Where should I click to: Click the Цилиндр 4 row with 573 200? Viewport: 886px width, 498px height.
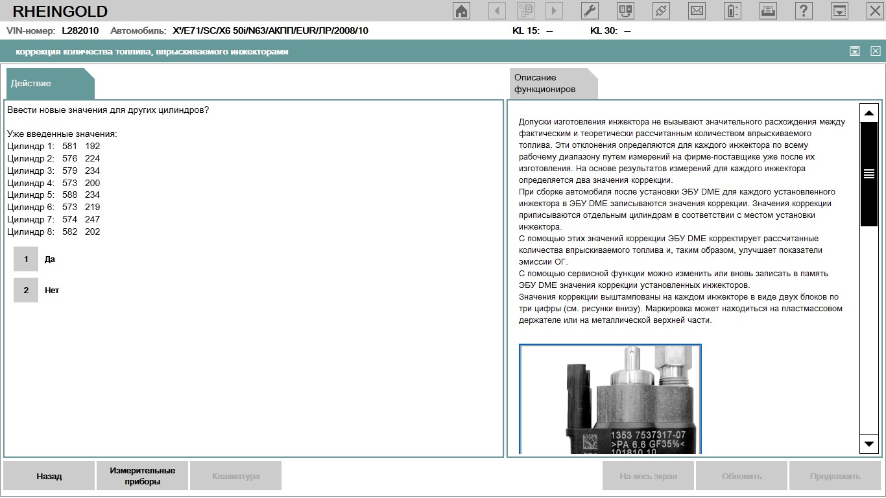[x=54, y=183]
